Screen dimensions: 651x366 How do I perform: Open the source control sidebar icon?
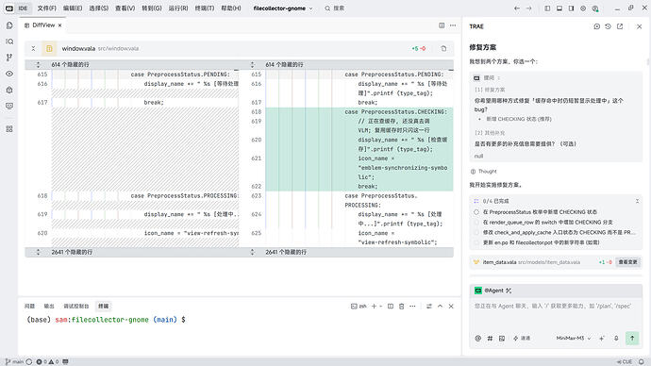pyautogui.click(x=9, y=58)
